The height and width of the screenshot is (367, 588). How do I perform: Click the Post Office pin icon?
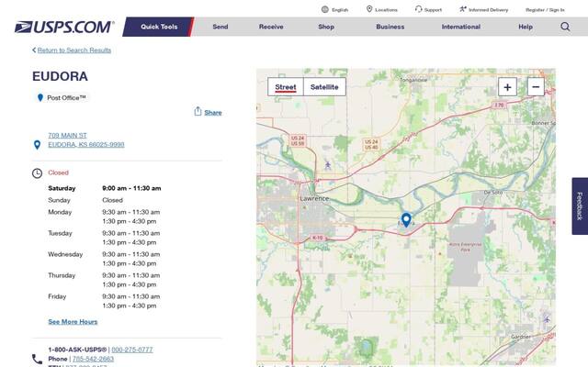(40, 98)
